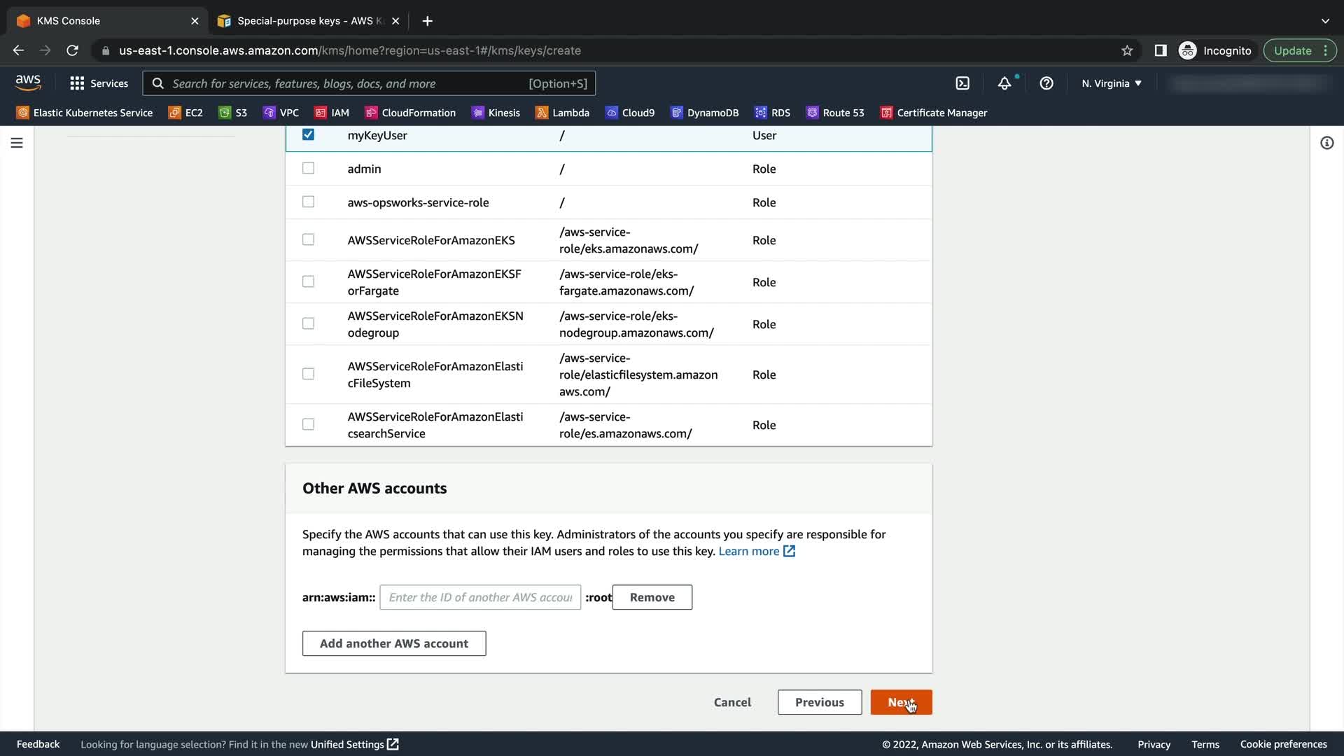Open the notifications bell

1004,83
